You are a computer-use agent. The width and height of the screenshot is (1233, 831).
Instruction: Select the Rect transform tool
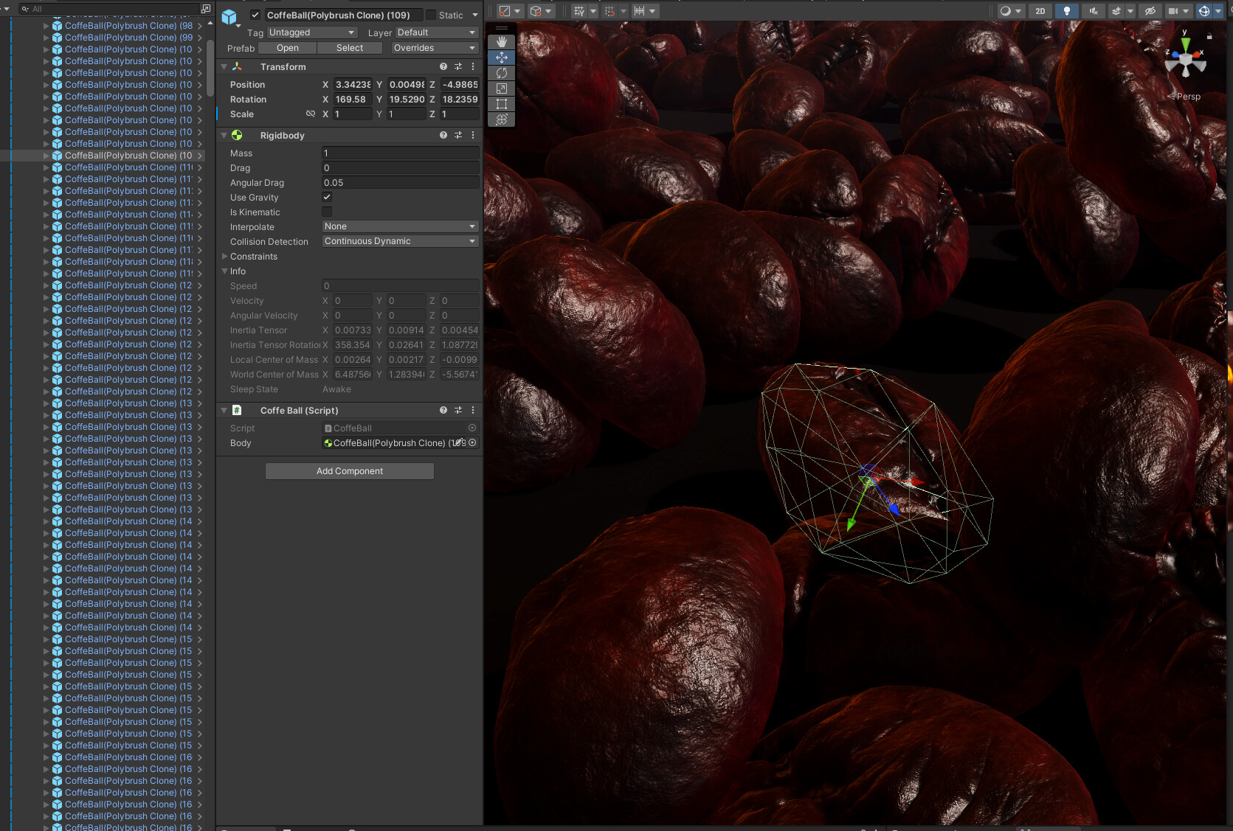[x=502, y=104]
